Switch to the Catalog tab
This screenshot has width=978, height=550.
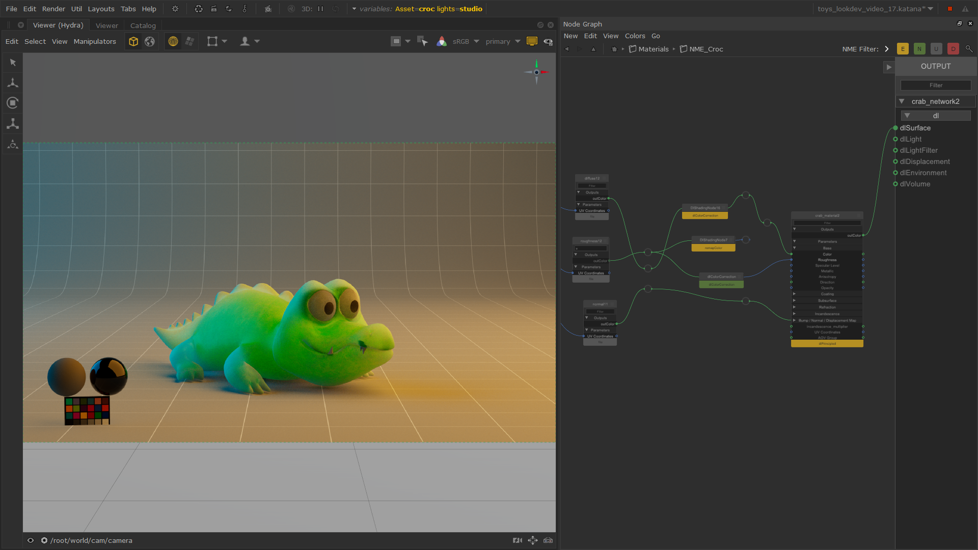(x=143, y=25)
